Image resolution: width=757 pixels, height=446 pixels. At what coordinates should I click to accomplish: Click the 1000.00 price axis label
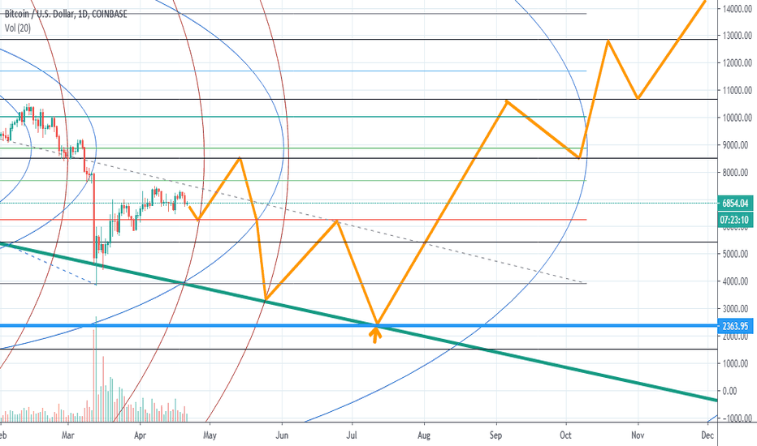coord(737,363)
